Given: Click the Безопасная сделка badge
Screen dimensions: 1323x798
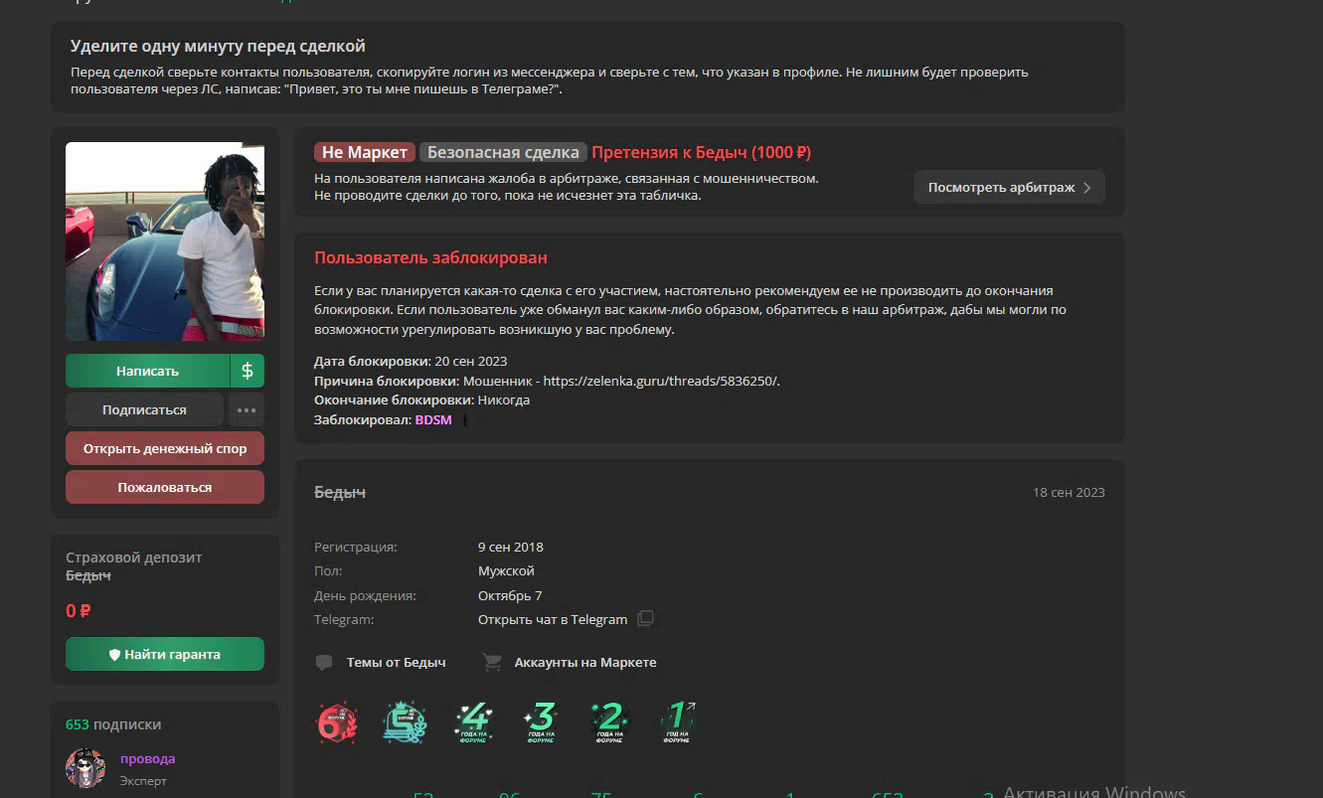Looking at the screenshot, I should 503,152.
